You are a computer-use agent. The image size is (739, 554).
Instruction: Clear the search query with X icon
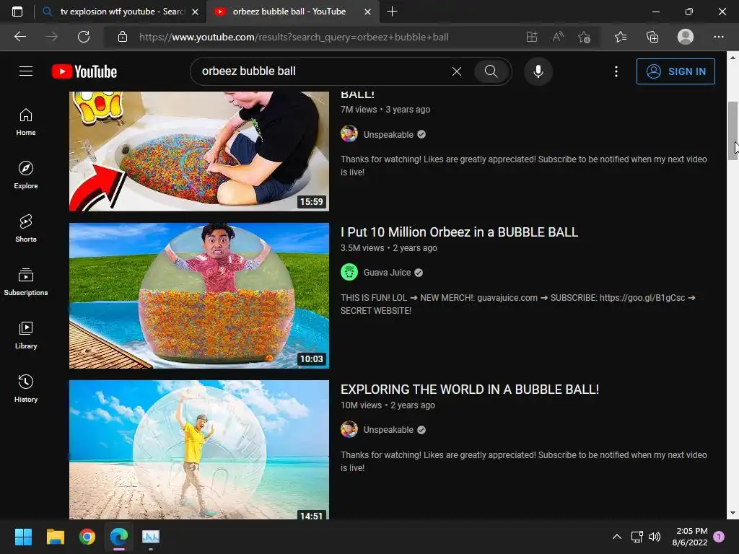457,71
